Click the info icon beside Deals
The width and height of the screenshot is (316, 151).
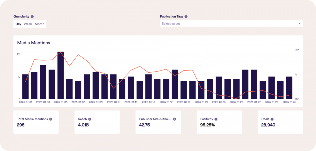click(x=272, y=119)
